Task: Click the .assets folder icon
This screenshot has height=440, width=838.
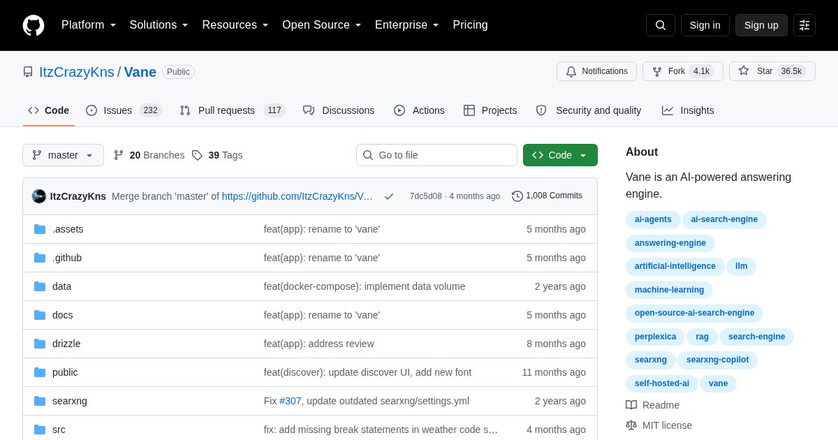Action: [40, 229]
